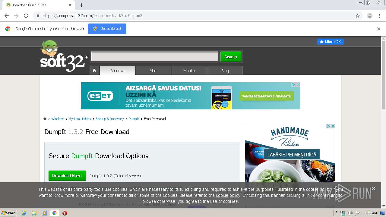
Task: Close the cookie notice banner
Action: [374, 188]
